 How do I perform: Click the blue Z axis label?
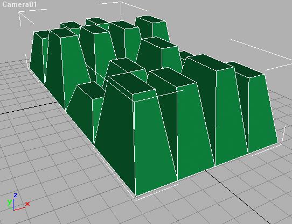[16, 195]
